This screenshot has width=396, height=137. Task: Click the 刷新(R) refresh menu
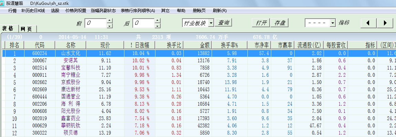(x=220, y=11)
